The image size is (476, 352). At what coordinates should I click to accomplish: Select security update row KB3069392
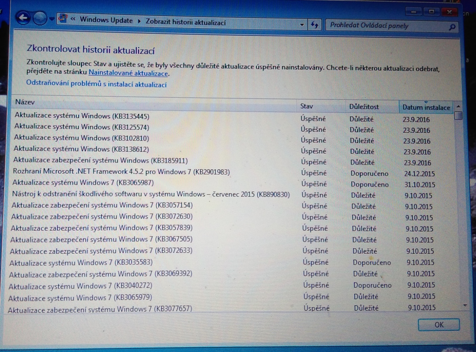click(233, 274)
